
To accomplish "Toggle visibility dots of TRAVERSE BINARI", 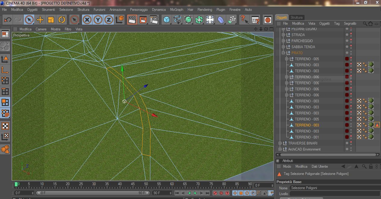I will coord(351,143).
